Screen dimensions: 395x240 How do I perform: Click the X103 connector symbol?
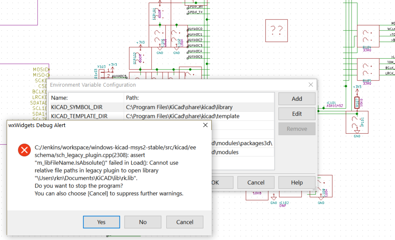point(102,73)
